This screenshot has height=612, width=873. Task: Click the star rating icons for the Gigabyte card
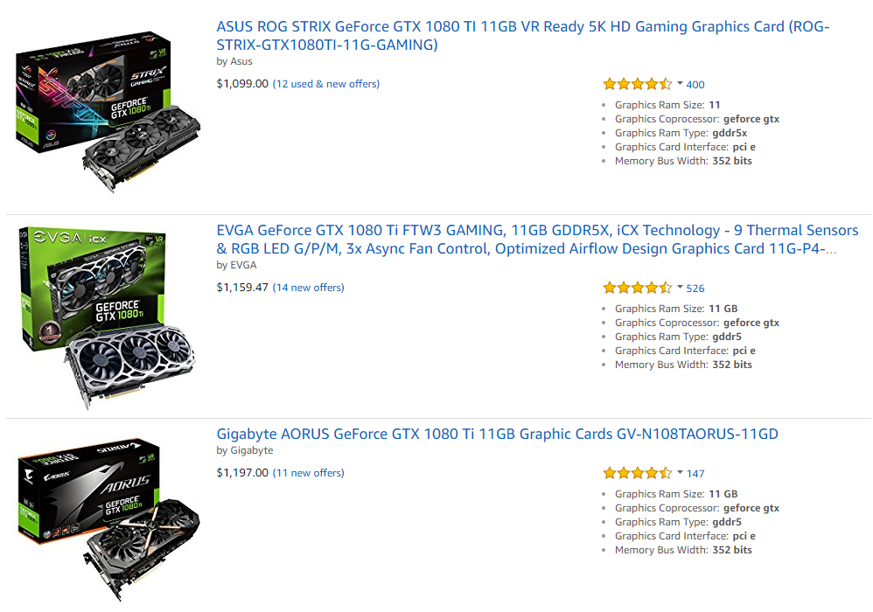pos(638,473)
